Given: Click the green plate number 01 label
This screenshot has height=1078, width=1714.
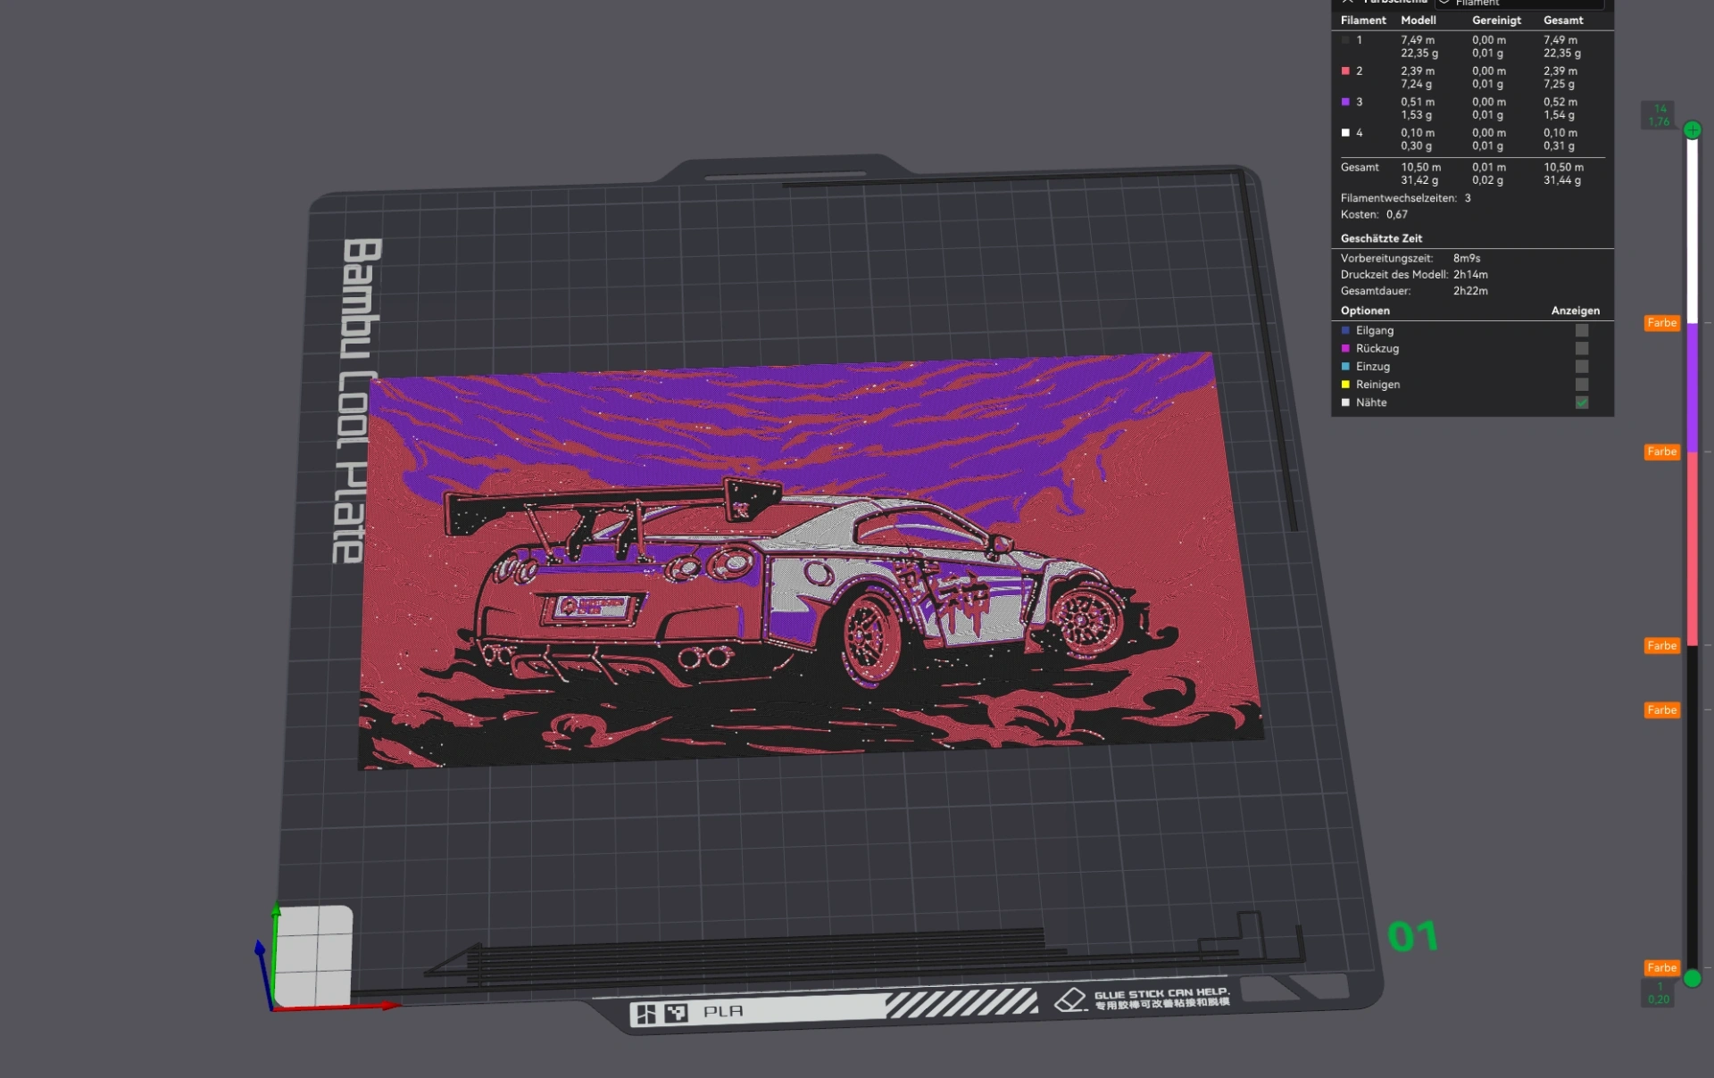Looking at the screenshot, I should tap(1412, 936).
